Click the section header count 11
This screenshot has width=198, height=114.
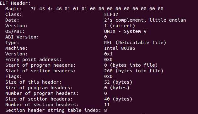(x=107, y=105)
